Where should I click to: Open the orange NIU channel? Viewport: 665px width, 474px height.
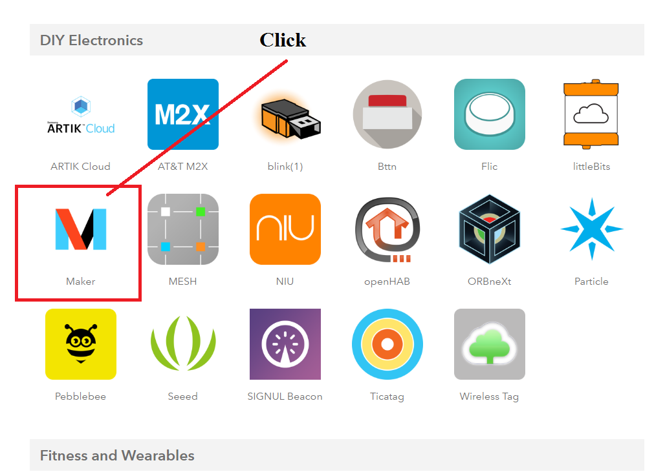285,229
